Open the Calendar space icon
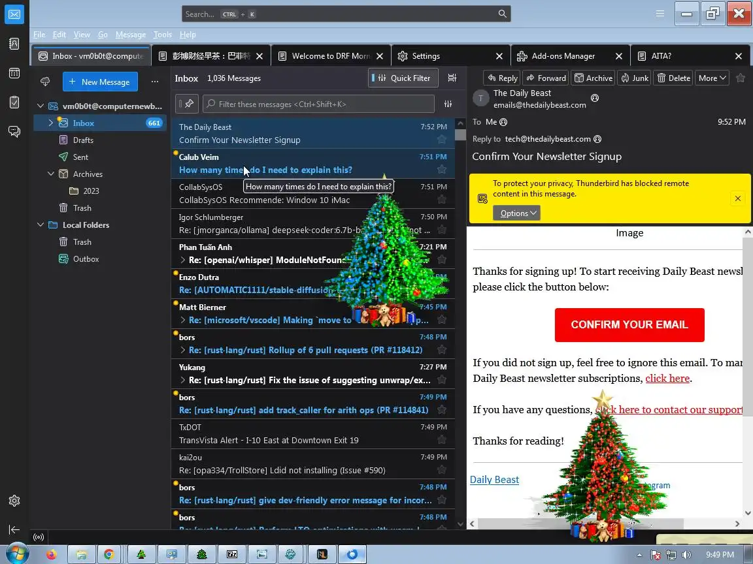The width and height of the screenshot is (753, 564). (x=14, y=73)
